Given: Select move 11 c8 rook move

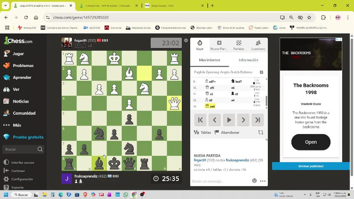Looking at the screenshot, I should click(235, 94).
